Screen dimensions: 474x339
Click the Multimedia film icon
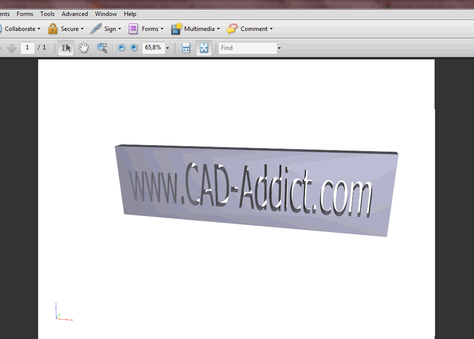point(177,29)
